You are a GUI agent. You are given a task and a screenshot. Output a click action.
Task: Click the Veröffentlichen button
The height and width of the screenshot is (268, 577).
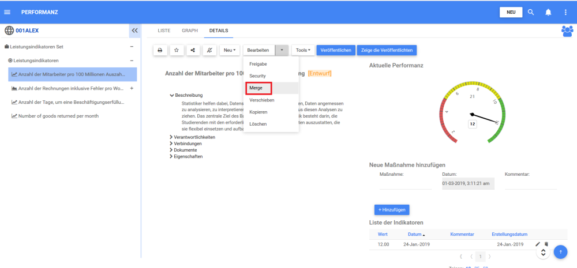pos(336,50)
